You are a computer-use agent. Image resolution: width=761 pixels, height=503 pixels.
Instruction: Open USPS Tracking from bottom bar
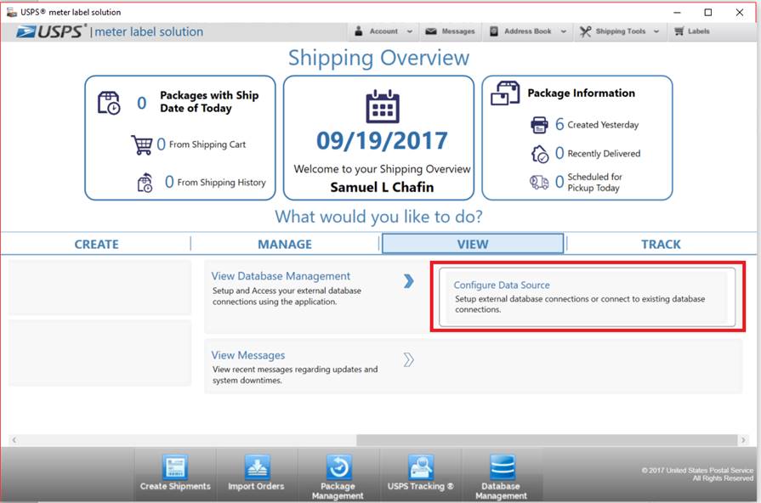point(420,467)
